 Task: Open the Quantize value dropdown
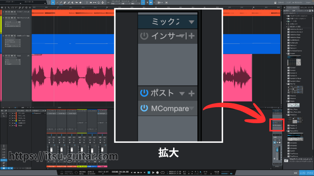pos(115,4)
